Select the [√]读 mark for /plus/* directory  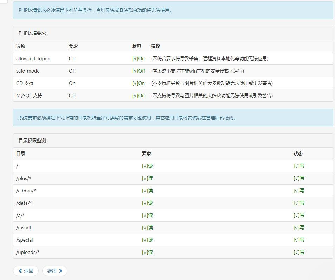coord(147,178)
